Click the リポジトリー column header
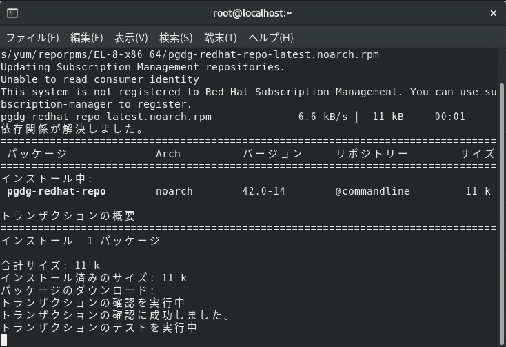 tap(372, 154)
